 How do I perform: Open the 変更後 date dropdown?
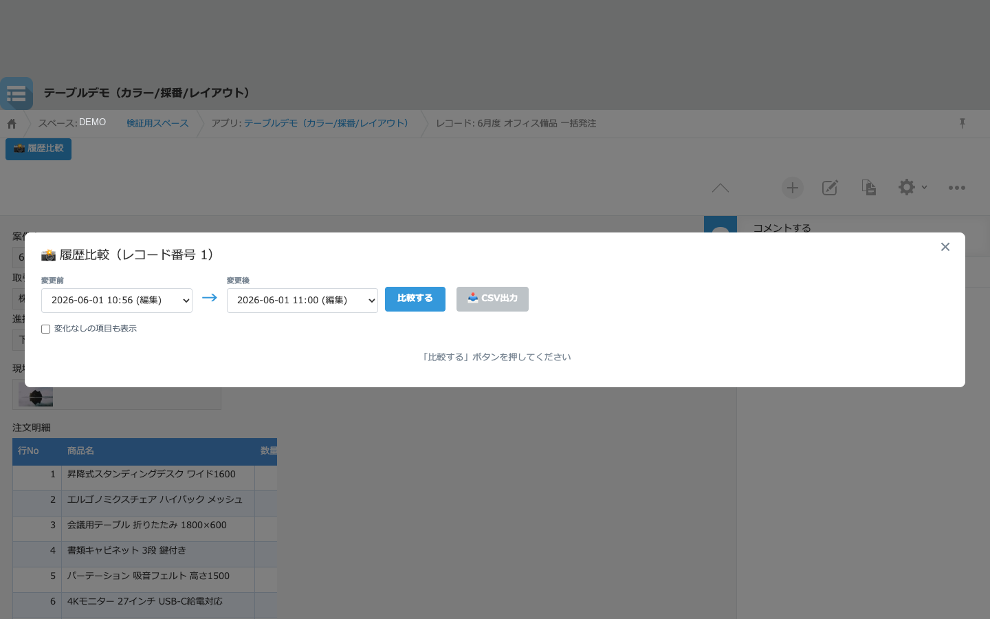click(302, 301)
